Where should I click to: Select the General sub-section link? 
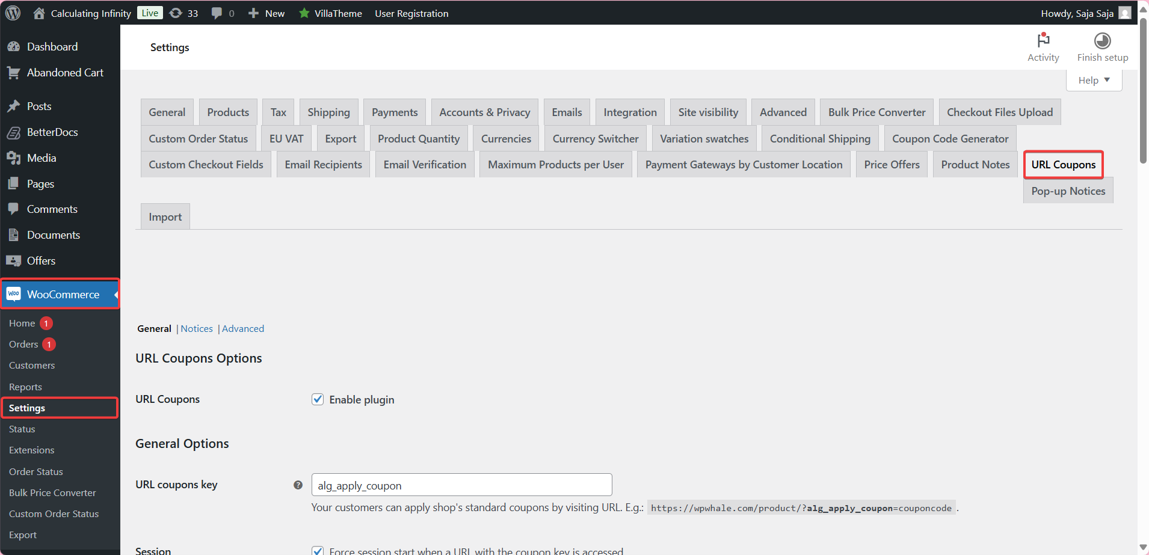(x=154, y=328)
